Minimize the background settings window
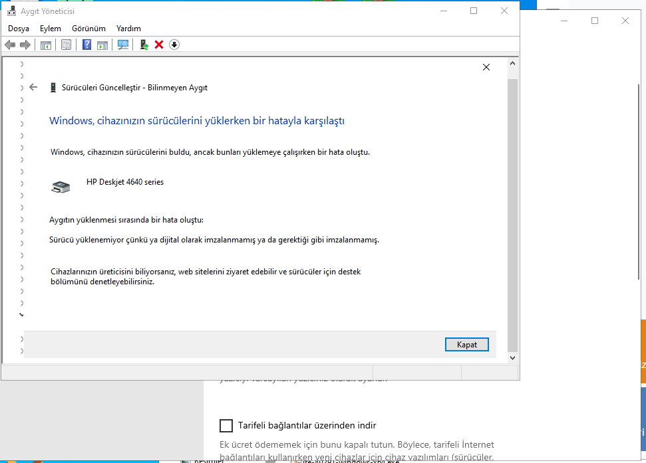The width and height of the screenshot is (646, 463). pyautogui.click(x=564, y=21)
